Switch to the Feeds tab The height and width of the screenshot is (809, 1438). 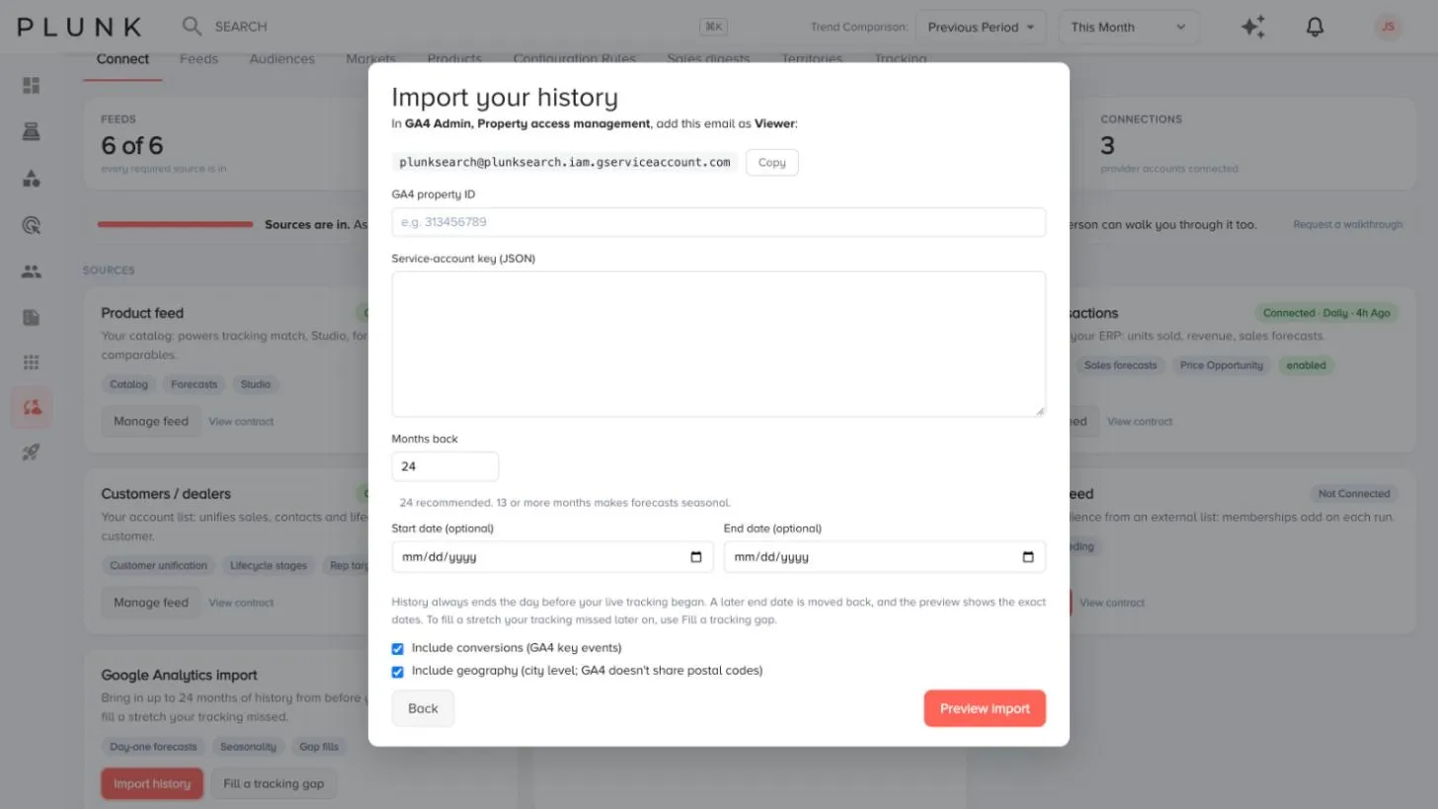coord(199,59)
